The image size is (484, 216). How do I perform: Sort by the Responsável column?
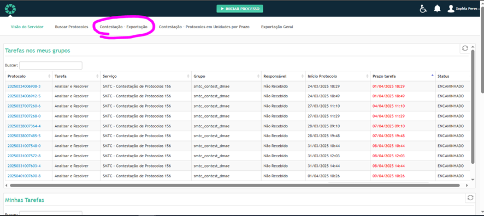pyautogui.click(x=283, y=76)
